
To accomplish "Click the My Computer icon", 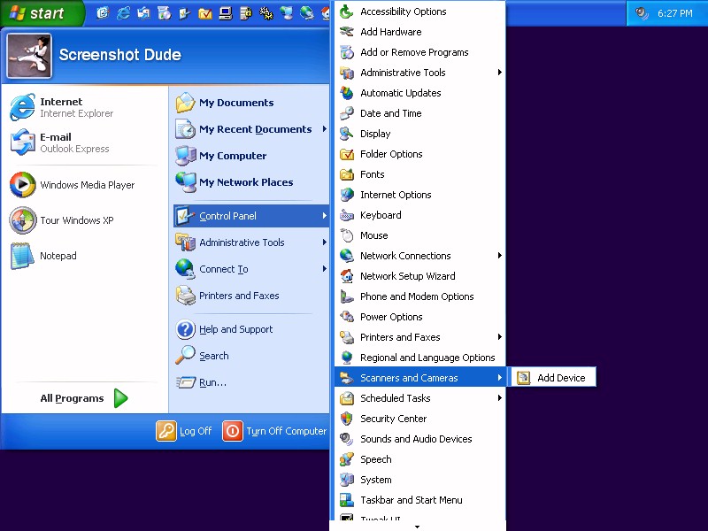I will 186,156.
